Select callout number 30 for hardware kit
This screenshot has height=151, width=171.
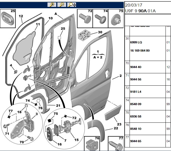pos(100,32)
